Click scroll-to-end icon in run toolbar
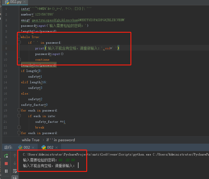Viewport: 209px width, 179px height. (15, 178)
